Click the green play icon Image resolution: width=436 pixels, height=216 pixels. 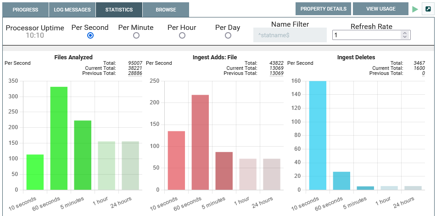point(415,9)
